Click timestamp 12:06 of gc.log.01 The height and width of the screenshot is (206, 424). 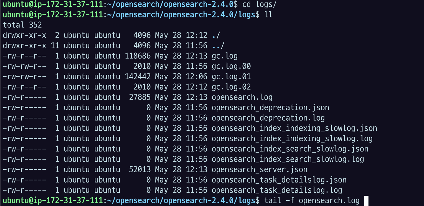[196, 77]
